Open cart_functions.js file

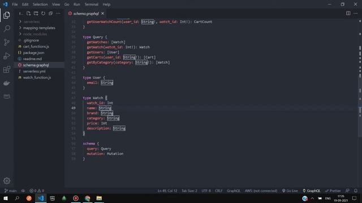[x=39, y=46]
